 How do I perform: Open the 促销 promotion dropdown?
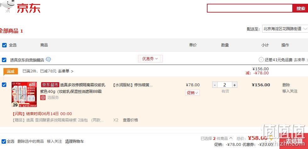(x=192, y=93)
